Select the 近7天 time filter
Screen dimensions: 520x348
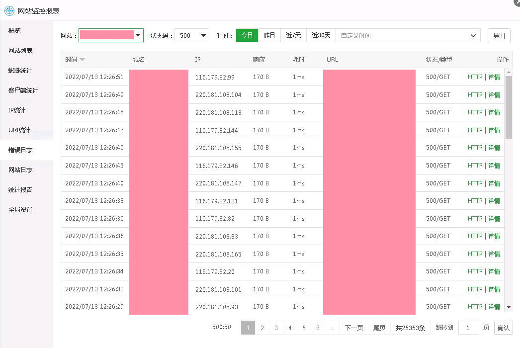point(293,35)
